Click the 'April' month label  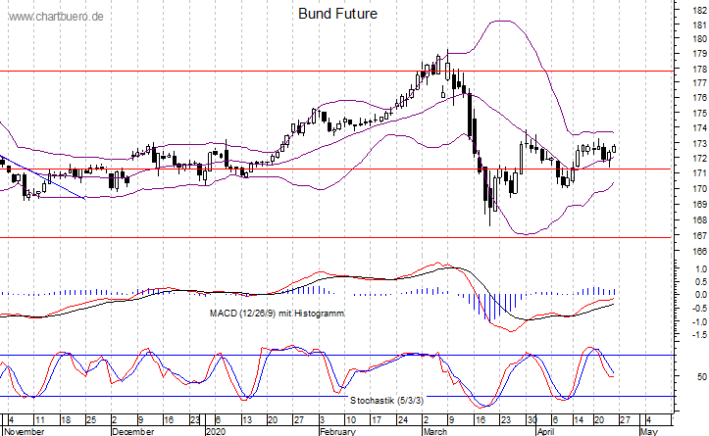[546, 431]
